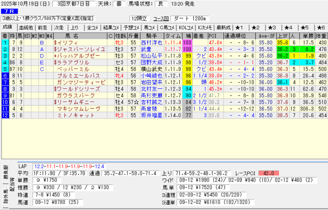
Task: Open the ★1 tab
Action: [x=240, y=28]
